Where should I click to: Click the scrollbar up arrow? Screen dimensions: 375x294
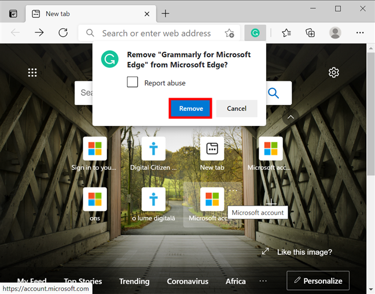point(371,48)
